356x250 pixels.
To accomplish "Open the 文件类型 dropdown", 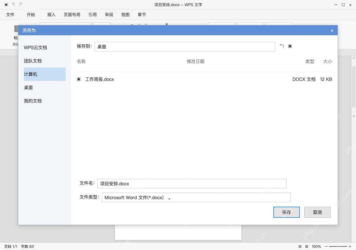I will 196,197.
